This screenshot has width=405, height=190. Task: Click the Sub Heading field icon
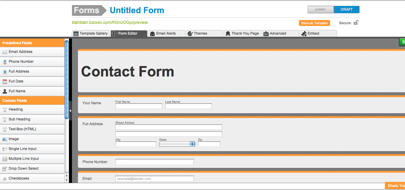pos(5,119)
